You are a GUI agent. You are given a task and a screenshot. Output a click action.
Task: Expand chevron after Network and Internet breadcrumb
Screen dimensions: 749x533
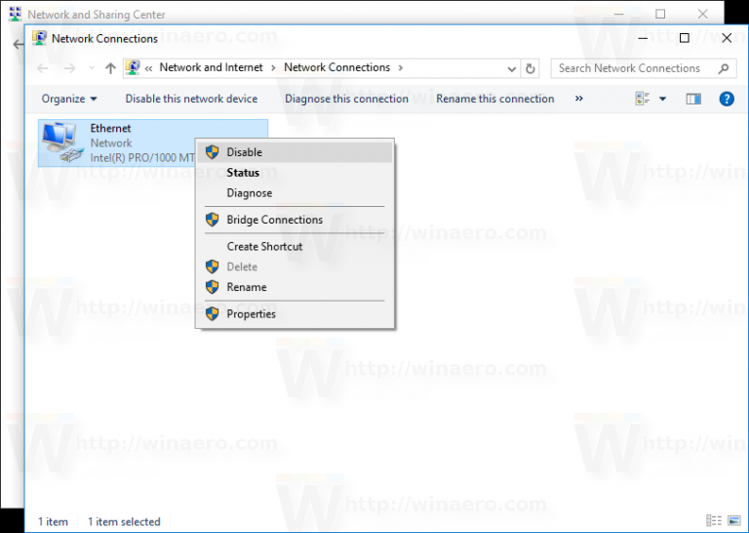tap(273, 68)
